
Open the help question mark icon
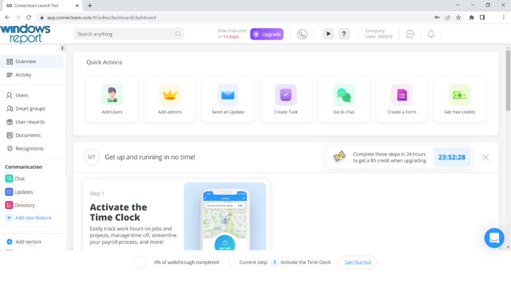[x=344, y=34]
